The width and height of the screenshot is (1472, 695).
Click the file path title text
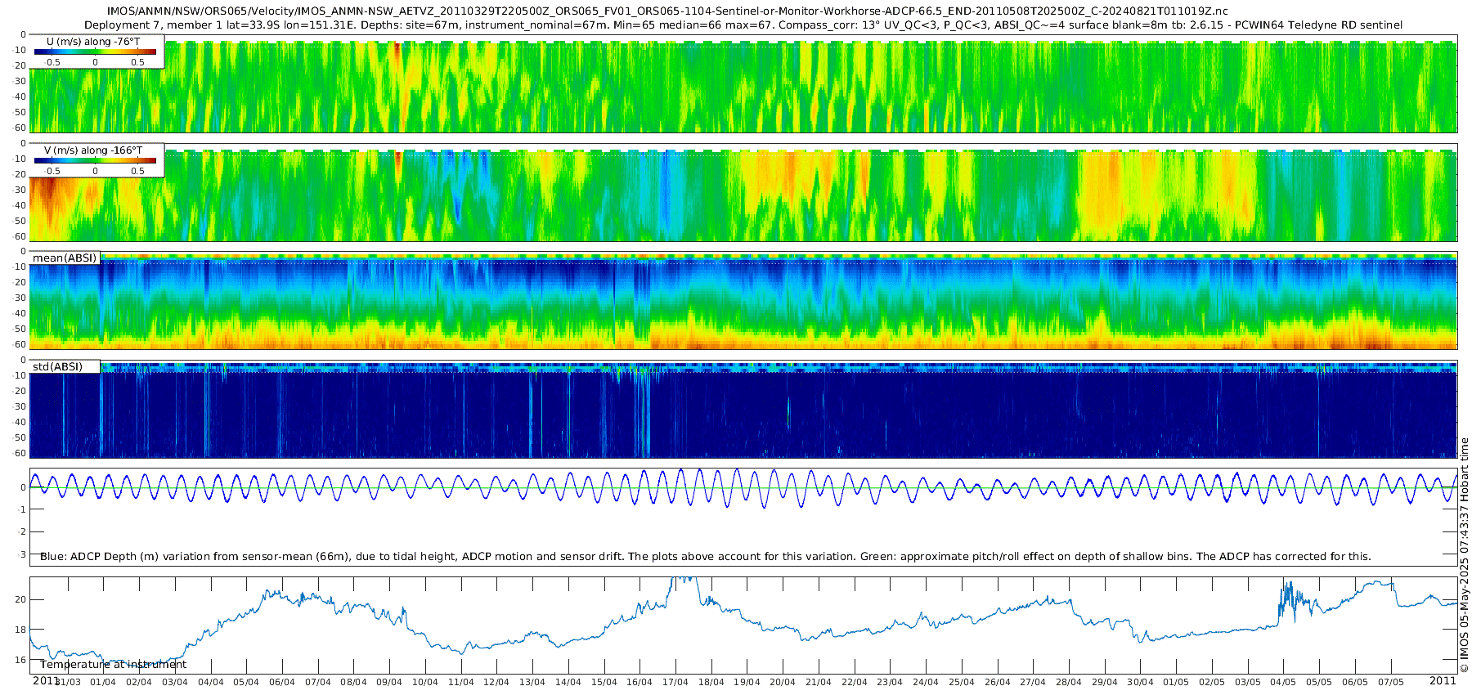point(667,11)
